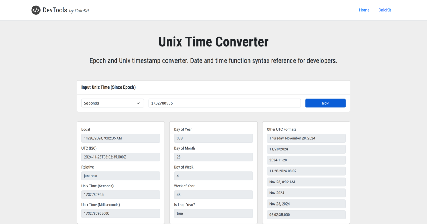Click the Unix Time (Milliseconds) field

tap(121, 213)
